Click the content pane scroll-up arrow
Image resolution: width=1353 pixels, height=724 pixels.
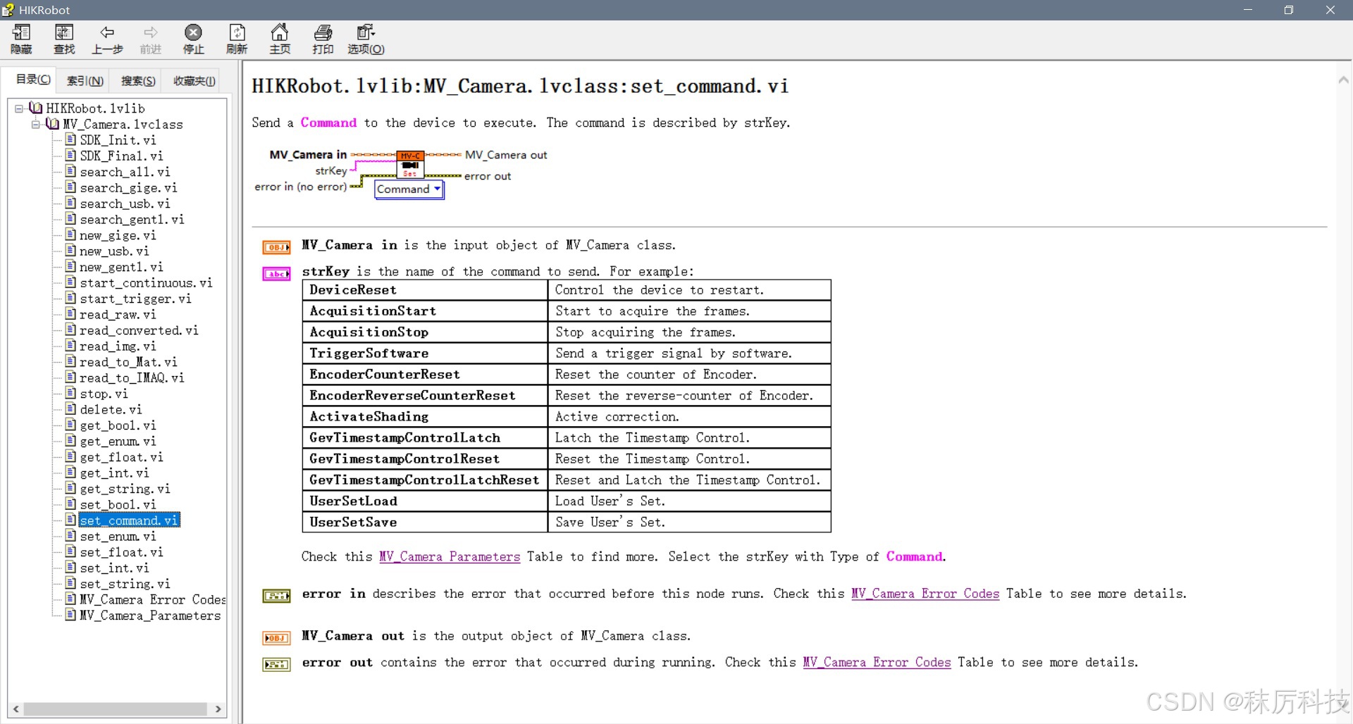click(1344, 80)
